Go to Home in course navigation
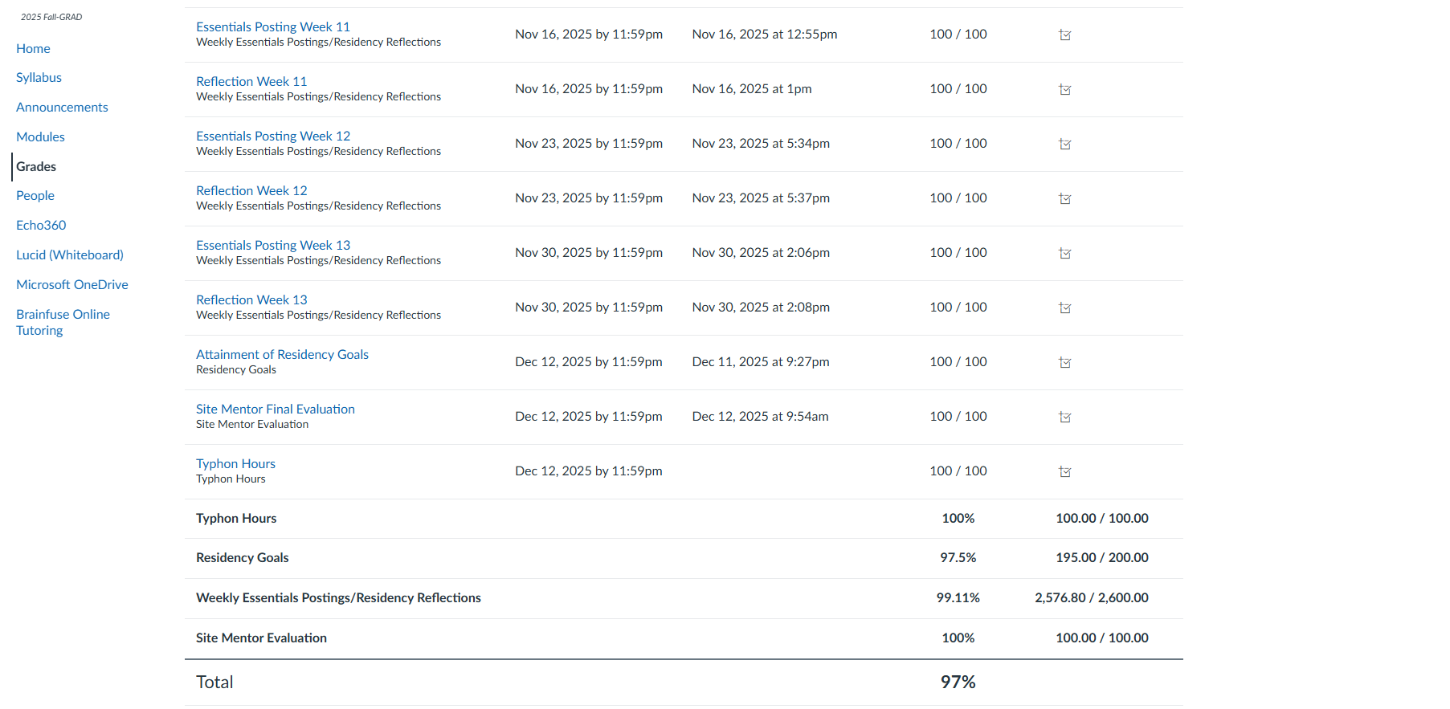Viewport: 1450px width, 709px height. [x=33, y=48]
